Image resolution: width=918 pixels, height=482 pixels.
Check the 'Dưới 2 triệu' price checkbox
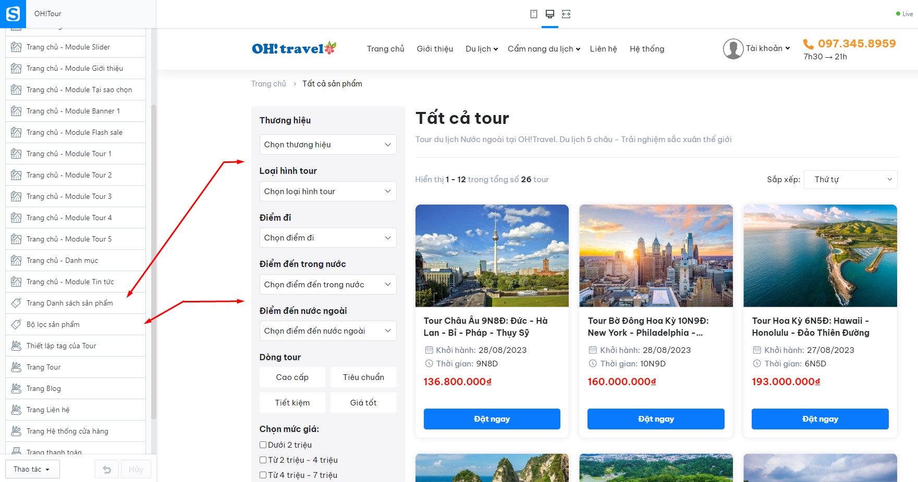pyautogui.click(x=263, y=445)
